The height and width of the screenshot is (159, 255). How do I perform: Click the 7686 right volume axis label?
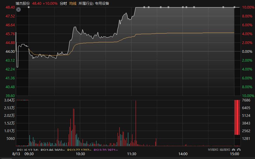(246, 100)
